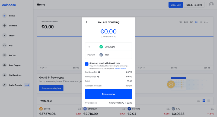
Task: Click the Trade chart icon
Action: [5, 35]
